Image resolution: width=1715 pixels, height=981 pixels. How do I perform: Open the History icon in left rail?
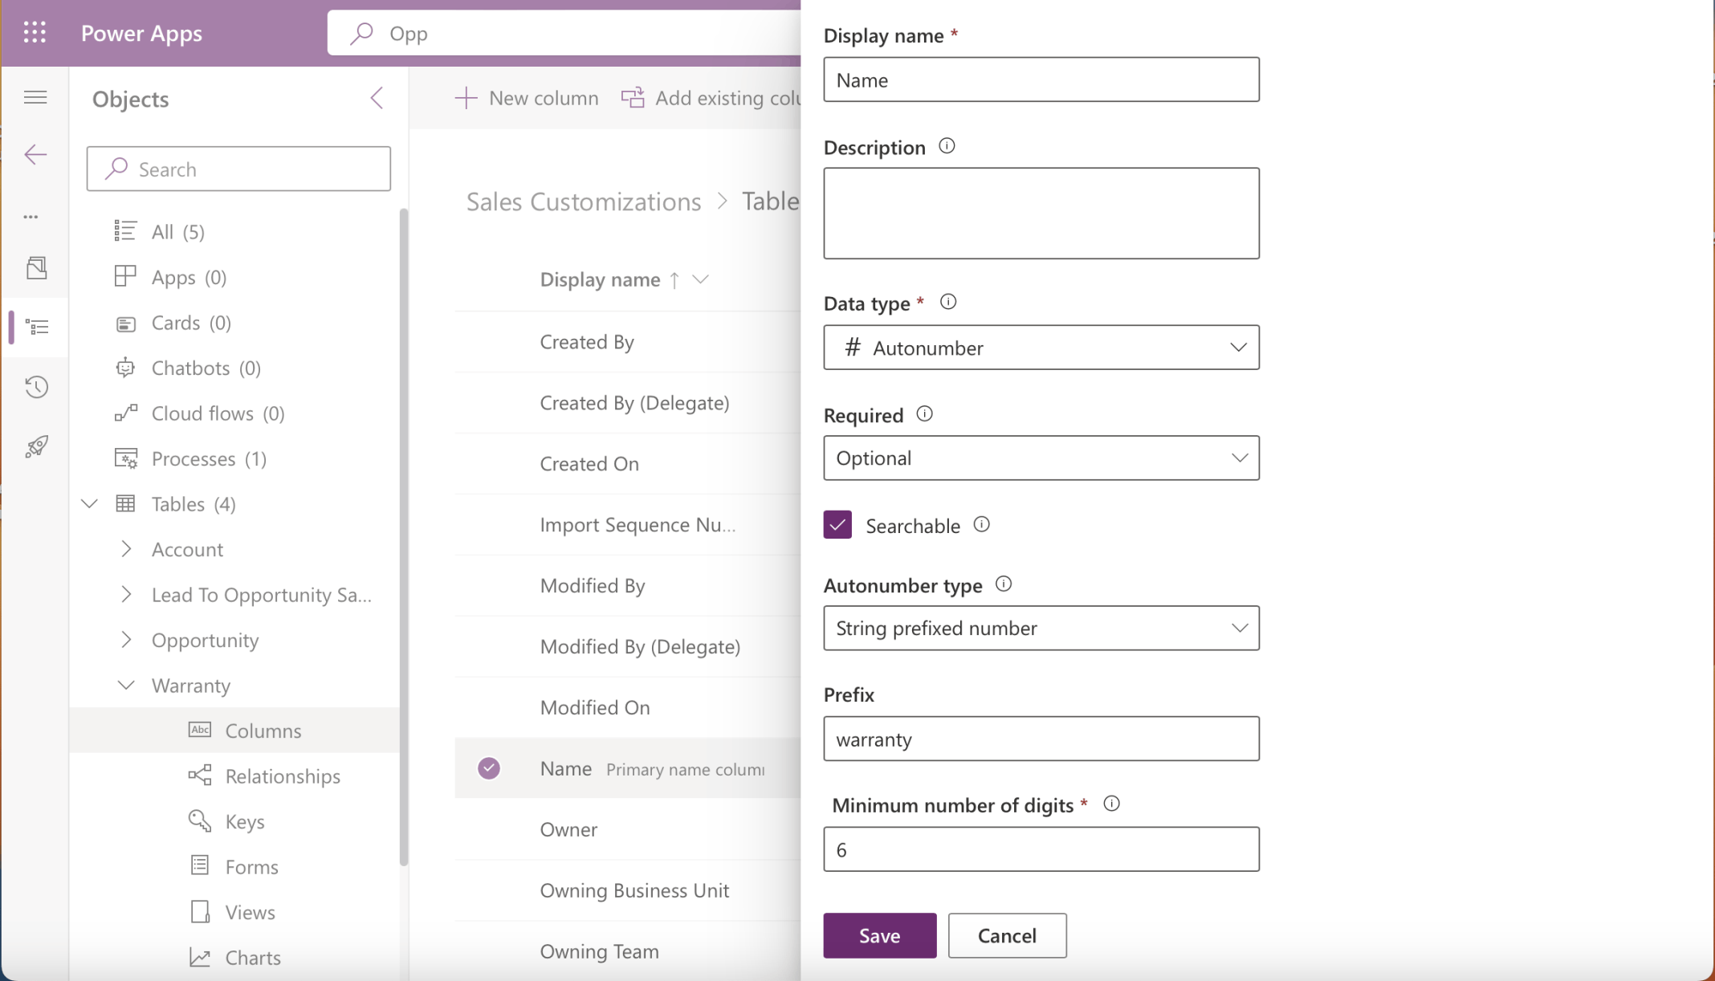pyautogui.click(x=36, y=387)
